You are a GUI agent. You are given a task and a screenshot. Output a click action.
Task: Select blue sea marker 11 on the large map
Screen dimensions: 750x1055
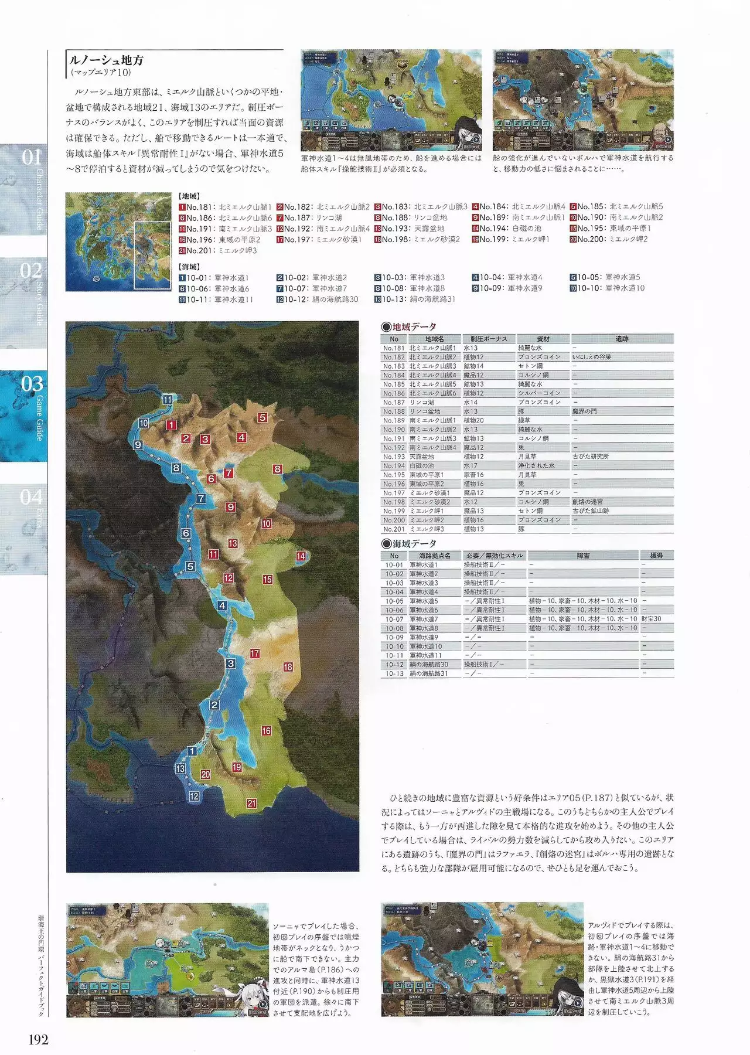[x=168, y=400]
